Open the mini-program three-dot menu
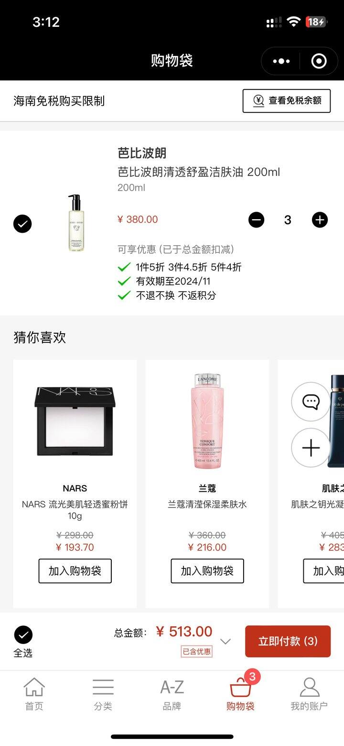 (x=281, y=61)
